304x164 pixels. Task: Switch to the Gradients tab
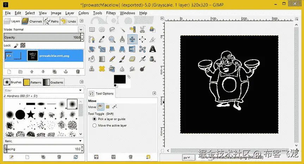[x=54, y=82]
